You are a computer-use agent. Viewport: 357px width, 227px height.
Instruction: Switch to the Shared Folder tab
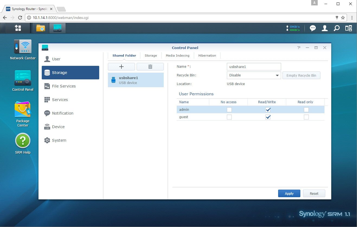click(x=124, y=56)
